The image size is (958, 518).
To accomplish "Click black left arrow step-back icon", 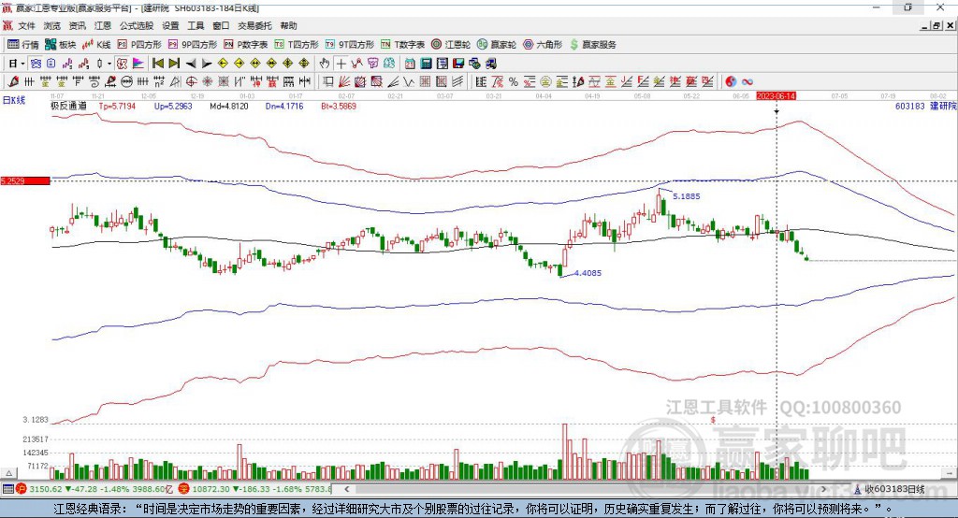I will click(191, 64).
